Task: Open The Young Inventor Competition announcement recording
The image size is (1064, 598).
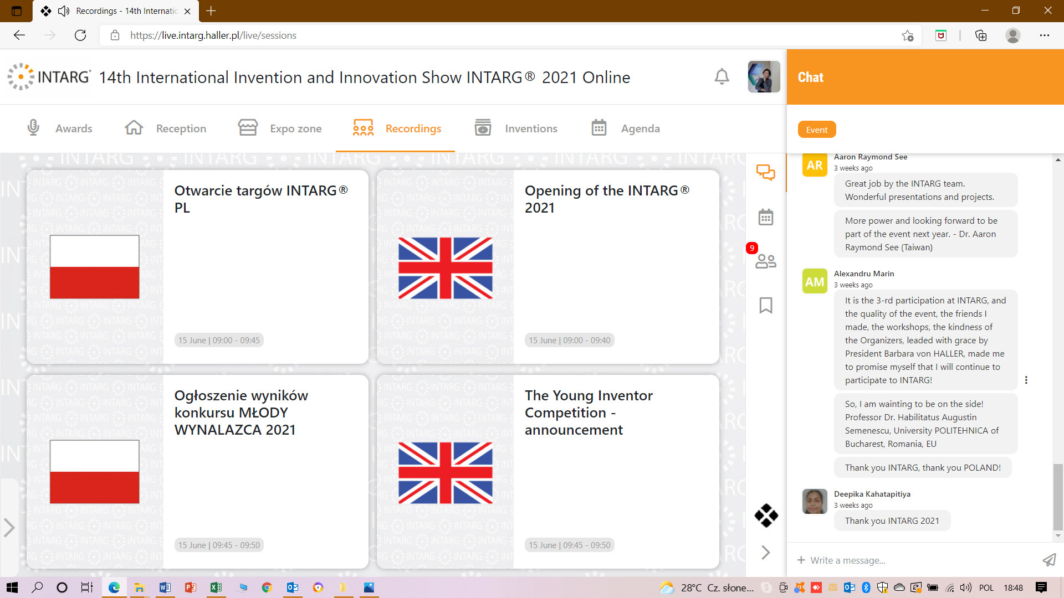Action: coord(548,472)
